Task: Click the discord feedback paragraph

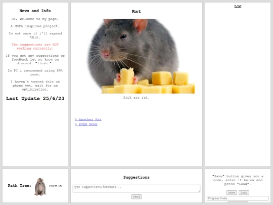Action: [35, 59]
